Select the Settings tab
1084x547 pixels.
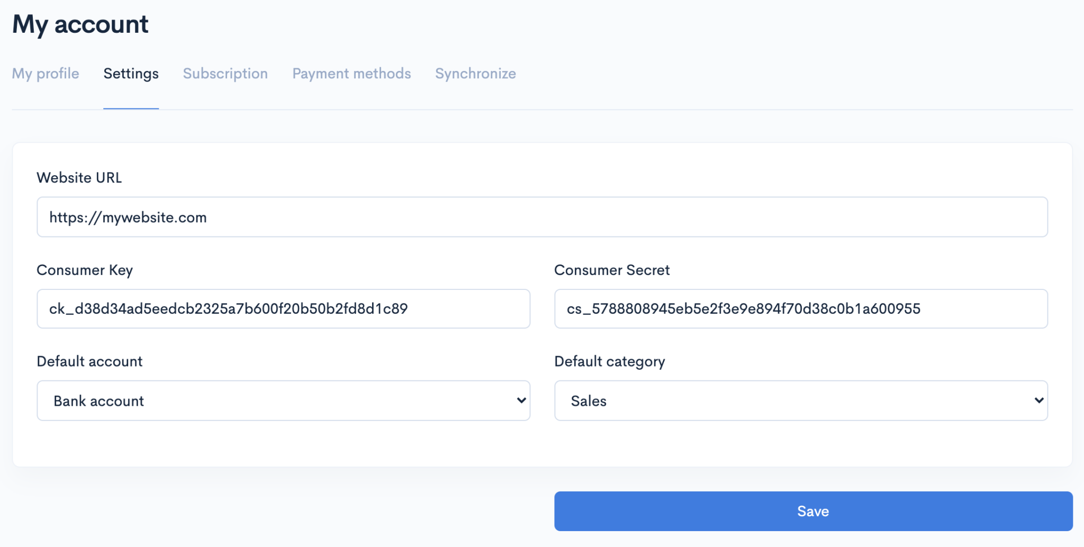pos(131,74)
